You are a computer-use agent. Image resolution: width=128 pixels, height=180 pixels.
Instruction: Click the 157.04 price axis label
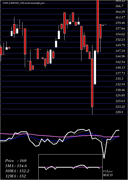coord(120,29)
